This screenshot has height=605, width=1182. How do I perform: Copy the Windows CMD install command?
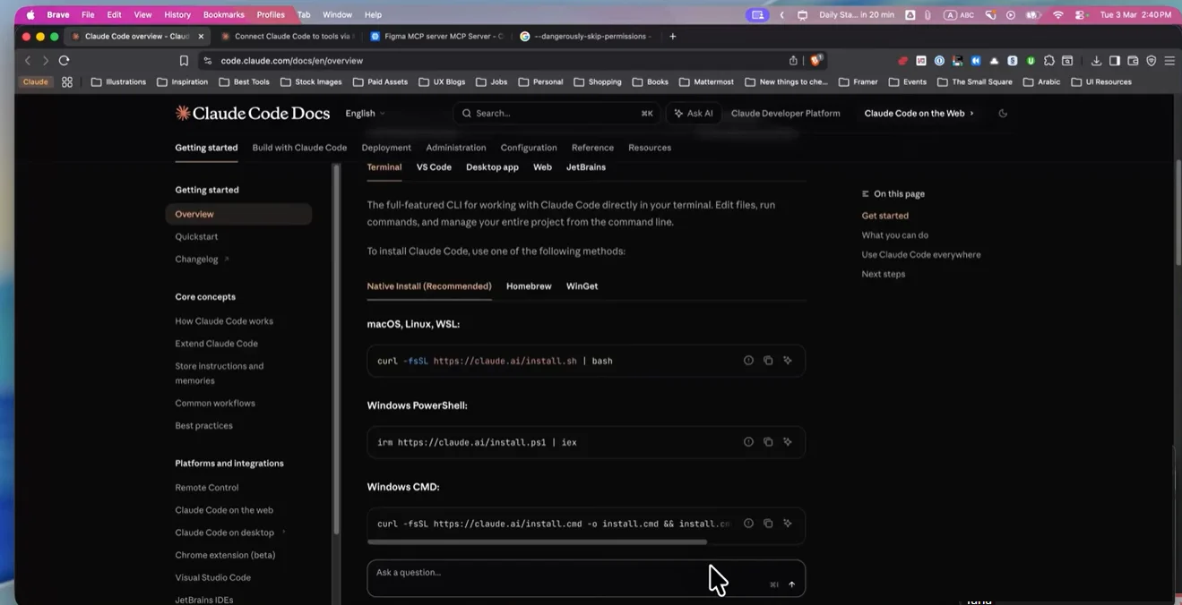tap(768, 524)
